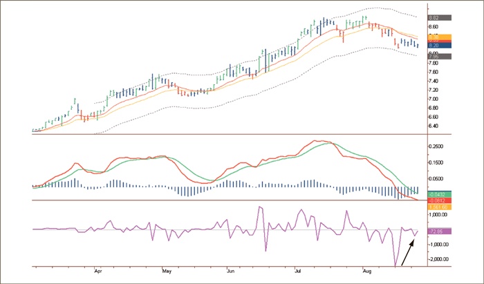The width and height of the screenshot is (484, 284).
Task: Click the MACD line peak in July
Action: (x=317, y=141)
